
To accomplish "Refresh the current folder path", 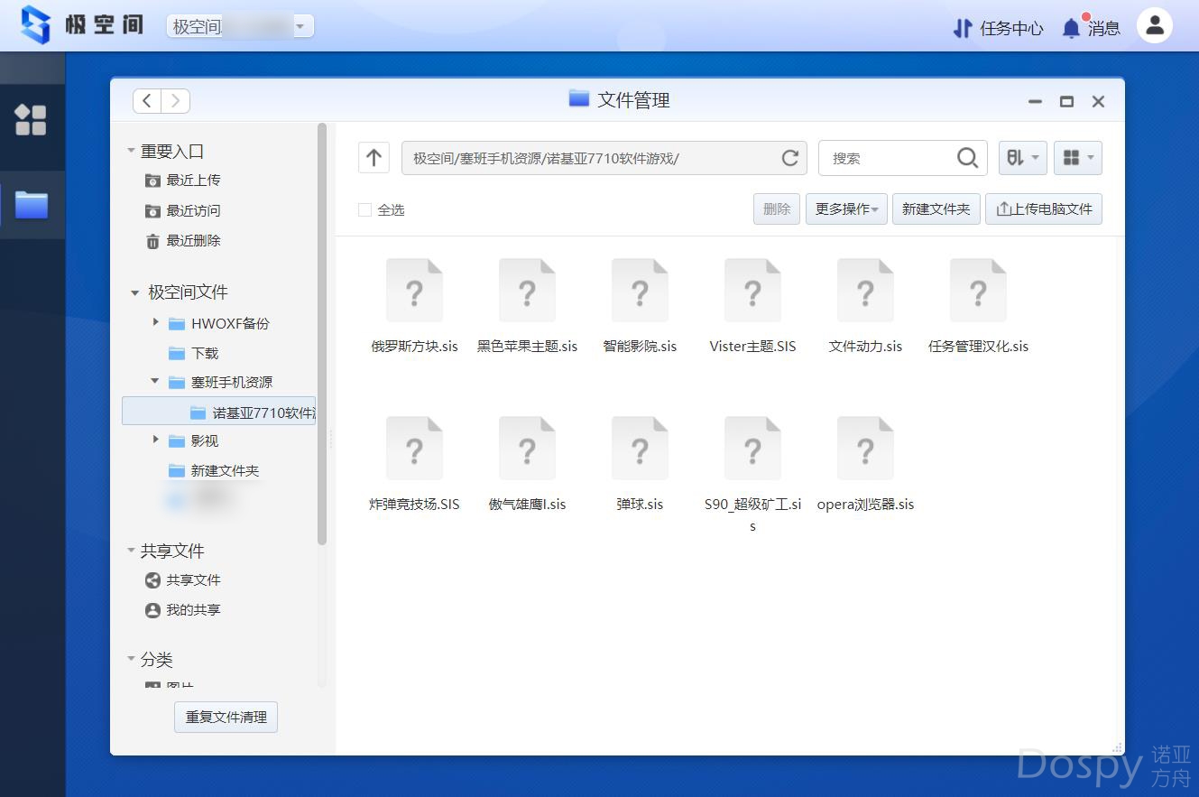I will [789, 158].
